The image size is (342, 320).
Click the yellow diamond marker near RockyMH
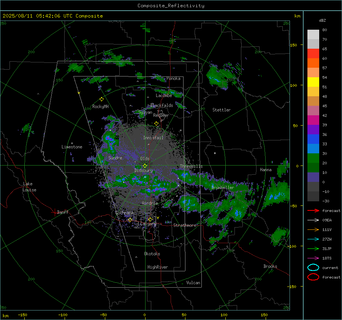pos(101,99)
